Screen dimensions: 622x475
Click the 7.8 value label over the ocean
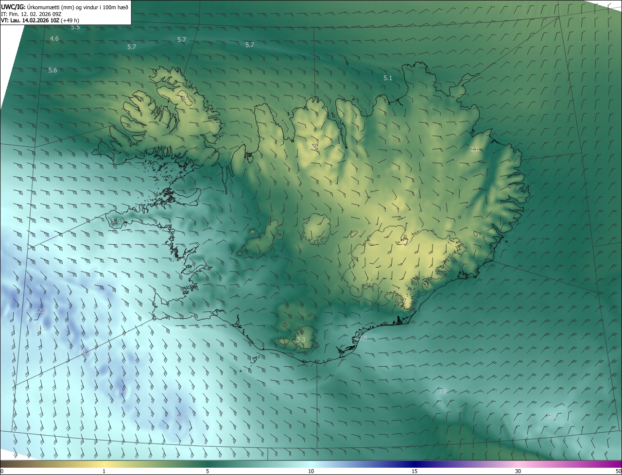pos(443,391)
